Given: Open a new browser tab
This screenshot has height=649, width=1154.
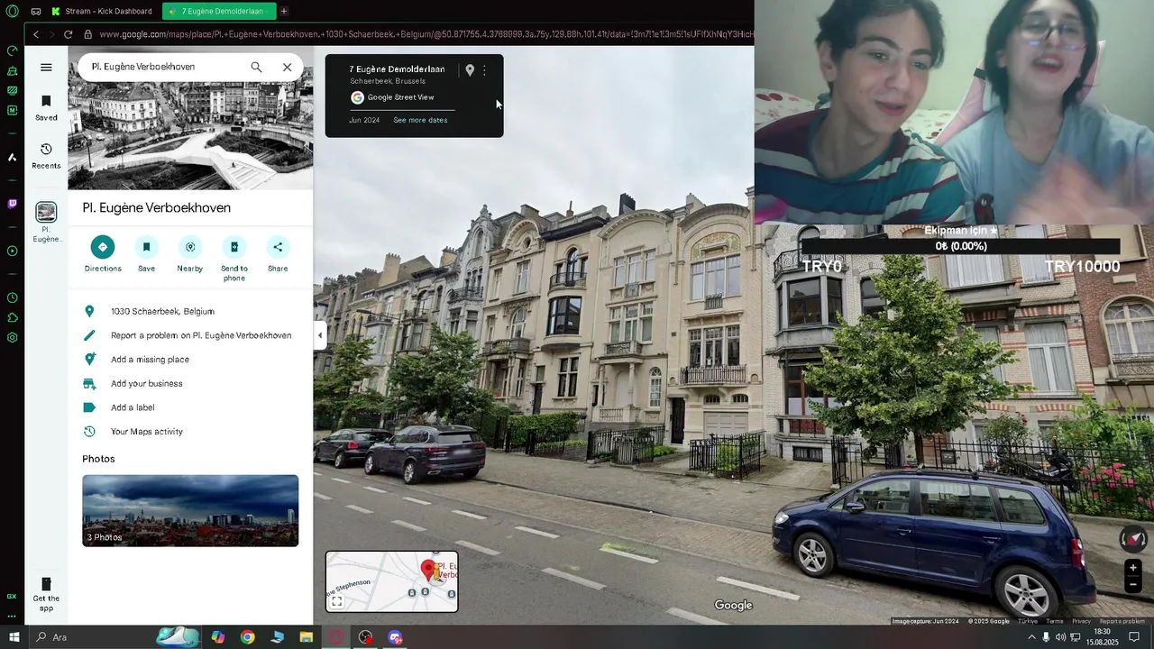Looking at the screenshot, I should tap(284, 11).
